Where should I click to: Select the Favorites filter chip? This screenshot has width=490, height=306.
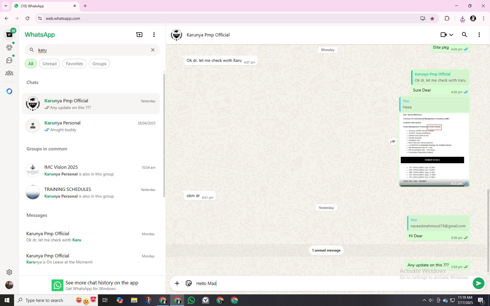pos(74,64)
